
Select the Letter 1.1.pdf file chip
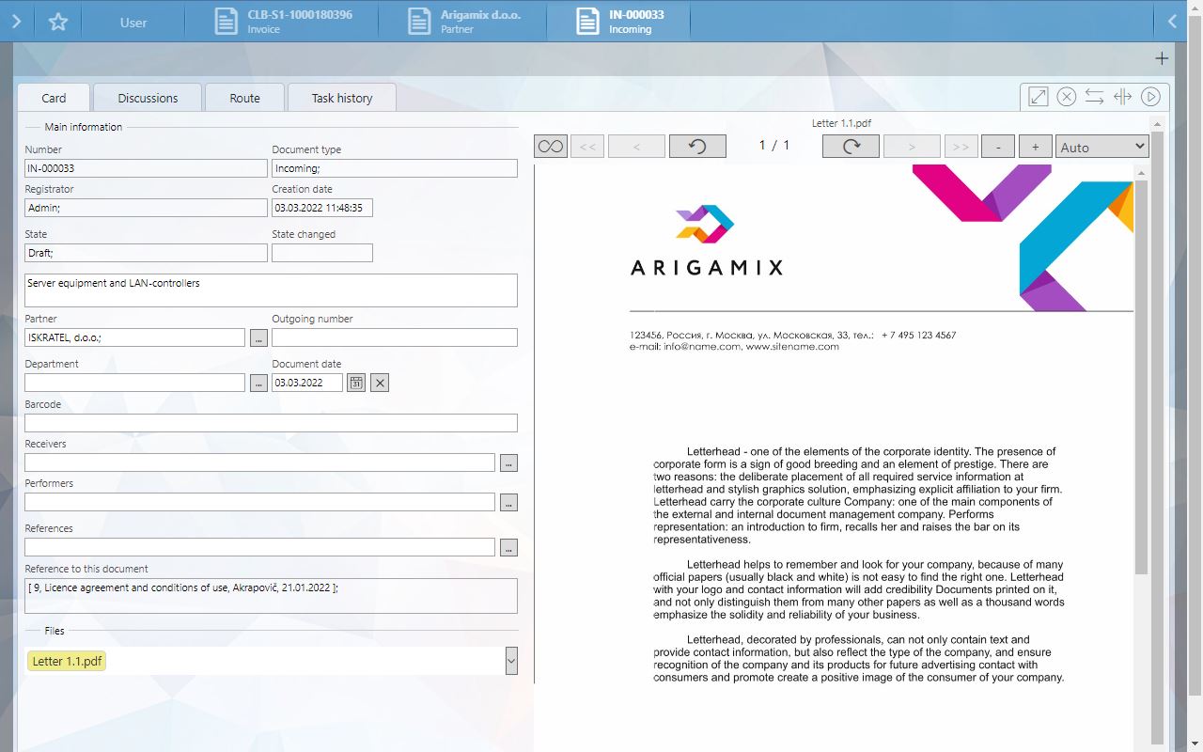click(67, 661)
